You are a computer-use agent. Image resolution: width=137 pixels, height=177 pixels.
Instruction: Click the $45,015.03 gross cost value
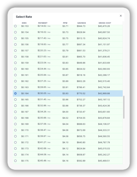104,149
